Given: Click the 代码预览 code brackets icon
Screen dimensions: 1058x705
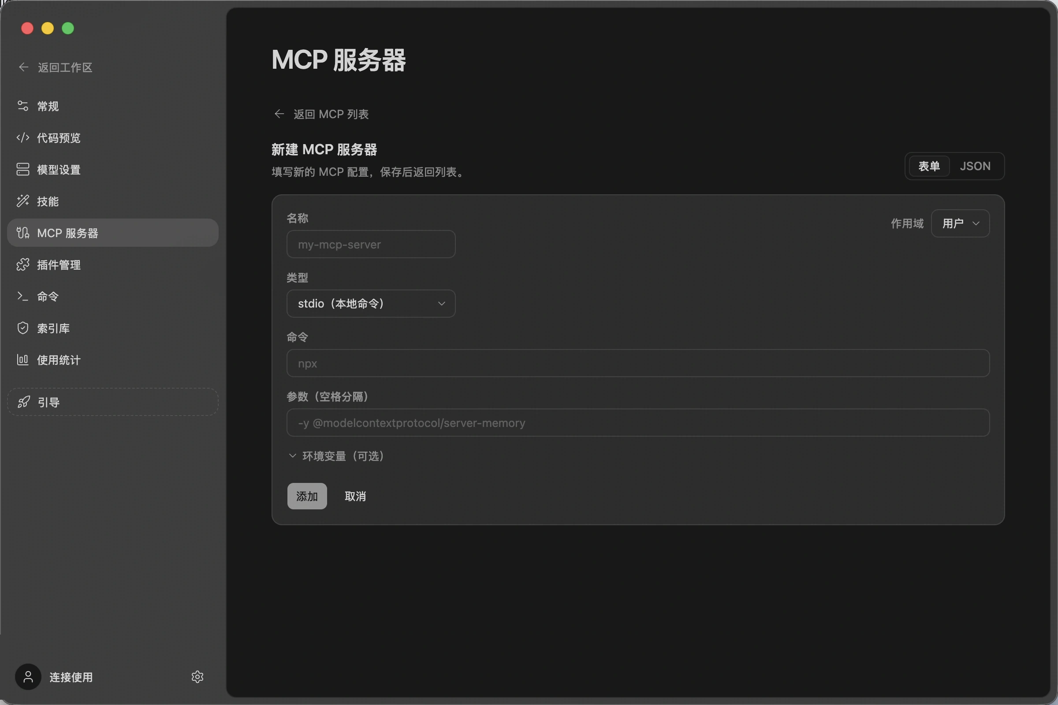Looking at the screenshot, I should (22, 137).
